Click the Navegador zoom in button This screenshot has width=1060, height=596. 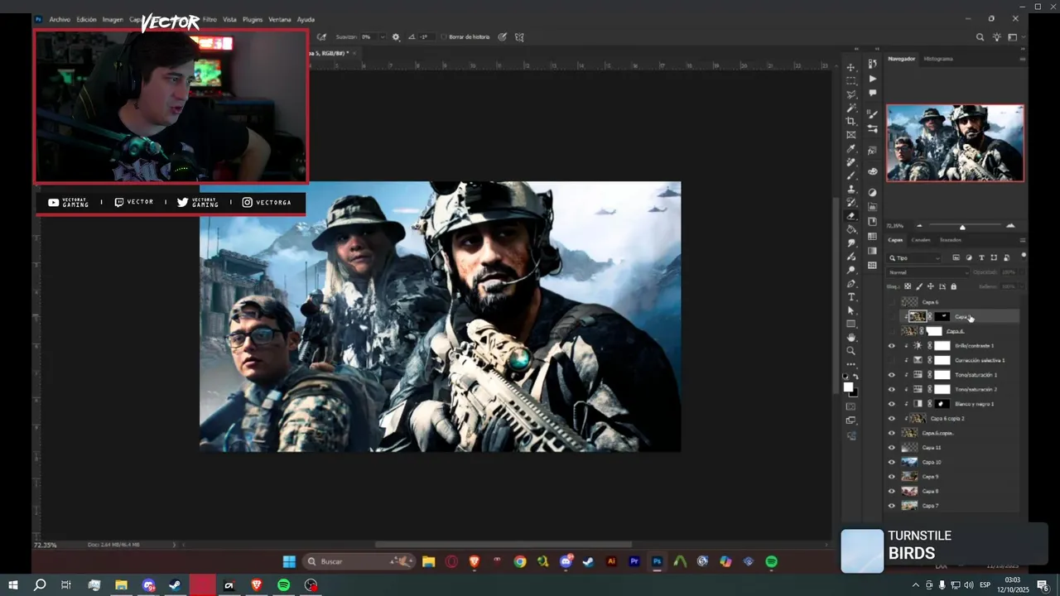click(1010, 226)
